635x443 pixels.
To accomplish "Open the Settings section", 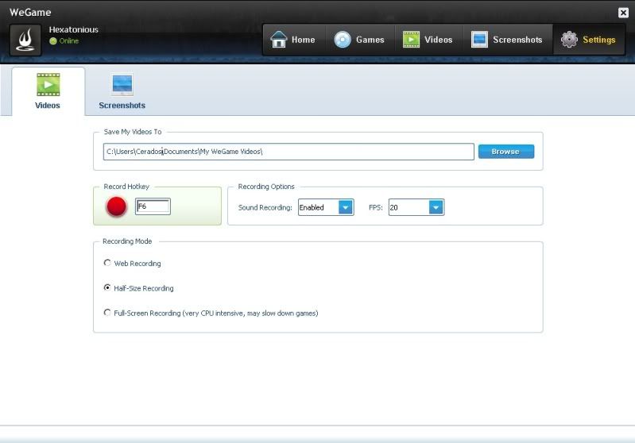I will 589,40.
